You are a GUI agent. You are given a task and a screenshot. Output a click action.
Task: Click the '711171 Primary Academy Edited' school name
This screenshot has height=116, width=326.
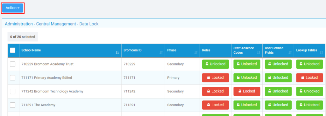[x=47, y=78]
